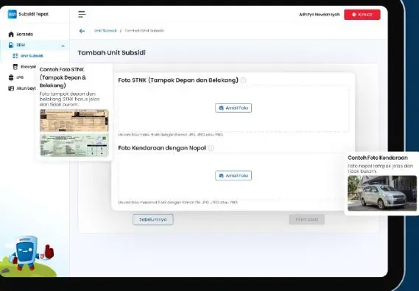Viewport: 419px width, 291px height.
Task: Click Ambil Foto for vehicle with Nopol
Action: (x=233, y=175)
